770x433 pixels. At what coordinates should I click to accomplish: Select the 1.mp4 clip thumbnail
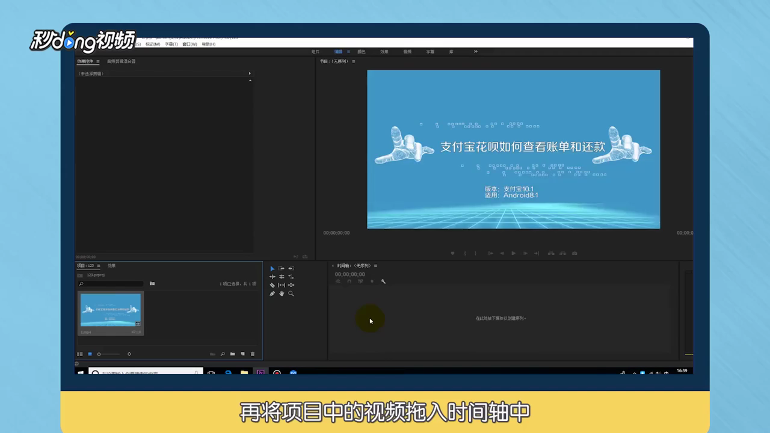point(111,310)
